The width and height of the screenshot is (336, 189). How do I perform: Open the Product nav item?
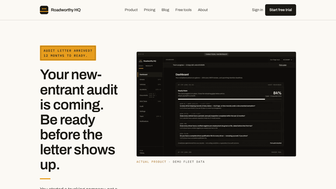[x=131, y=10]
